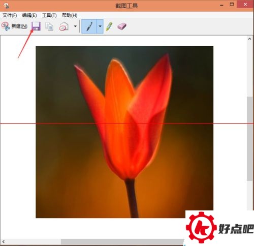Click the Snipping Tool title bar icon
Screen dimensions: 254x246
pos(6,6)
